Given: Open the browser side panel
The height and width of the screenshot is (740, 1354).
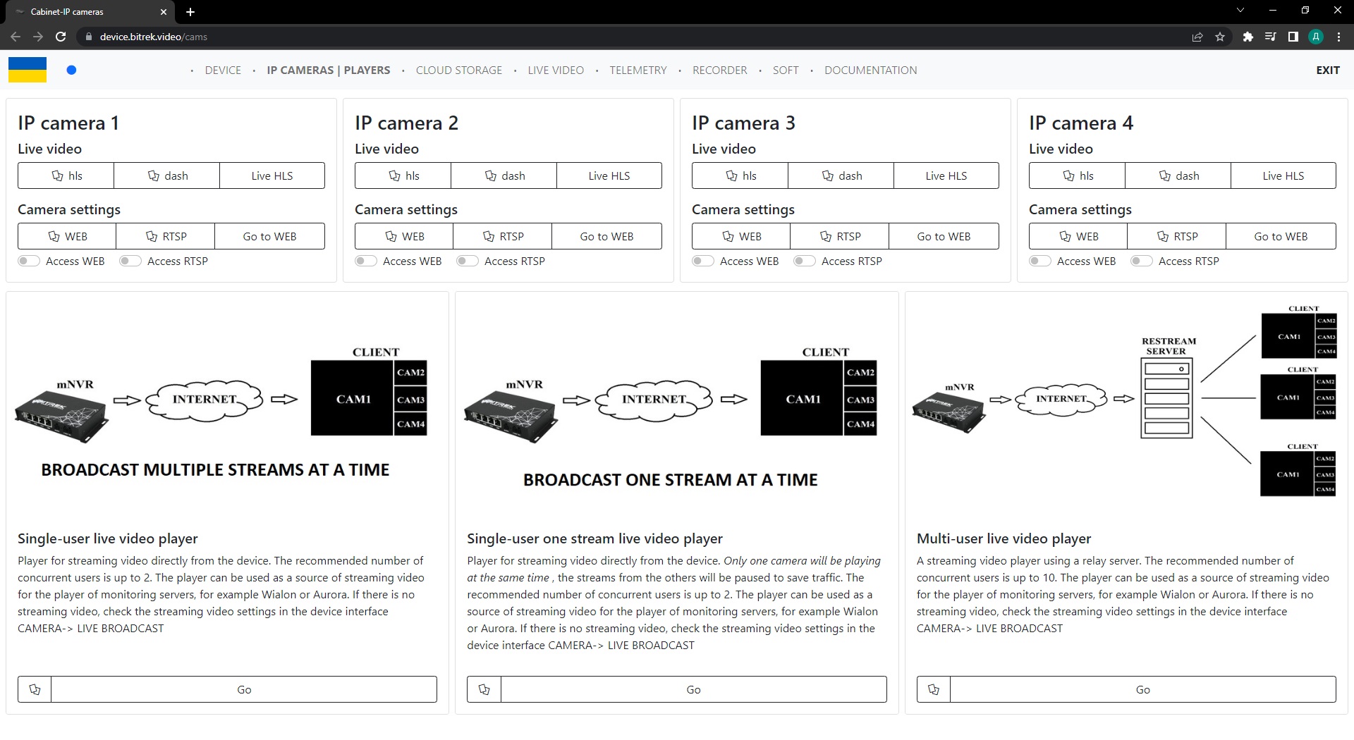Looking at the screenshot, I should coord(1293,37).
